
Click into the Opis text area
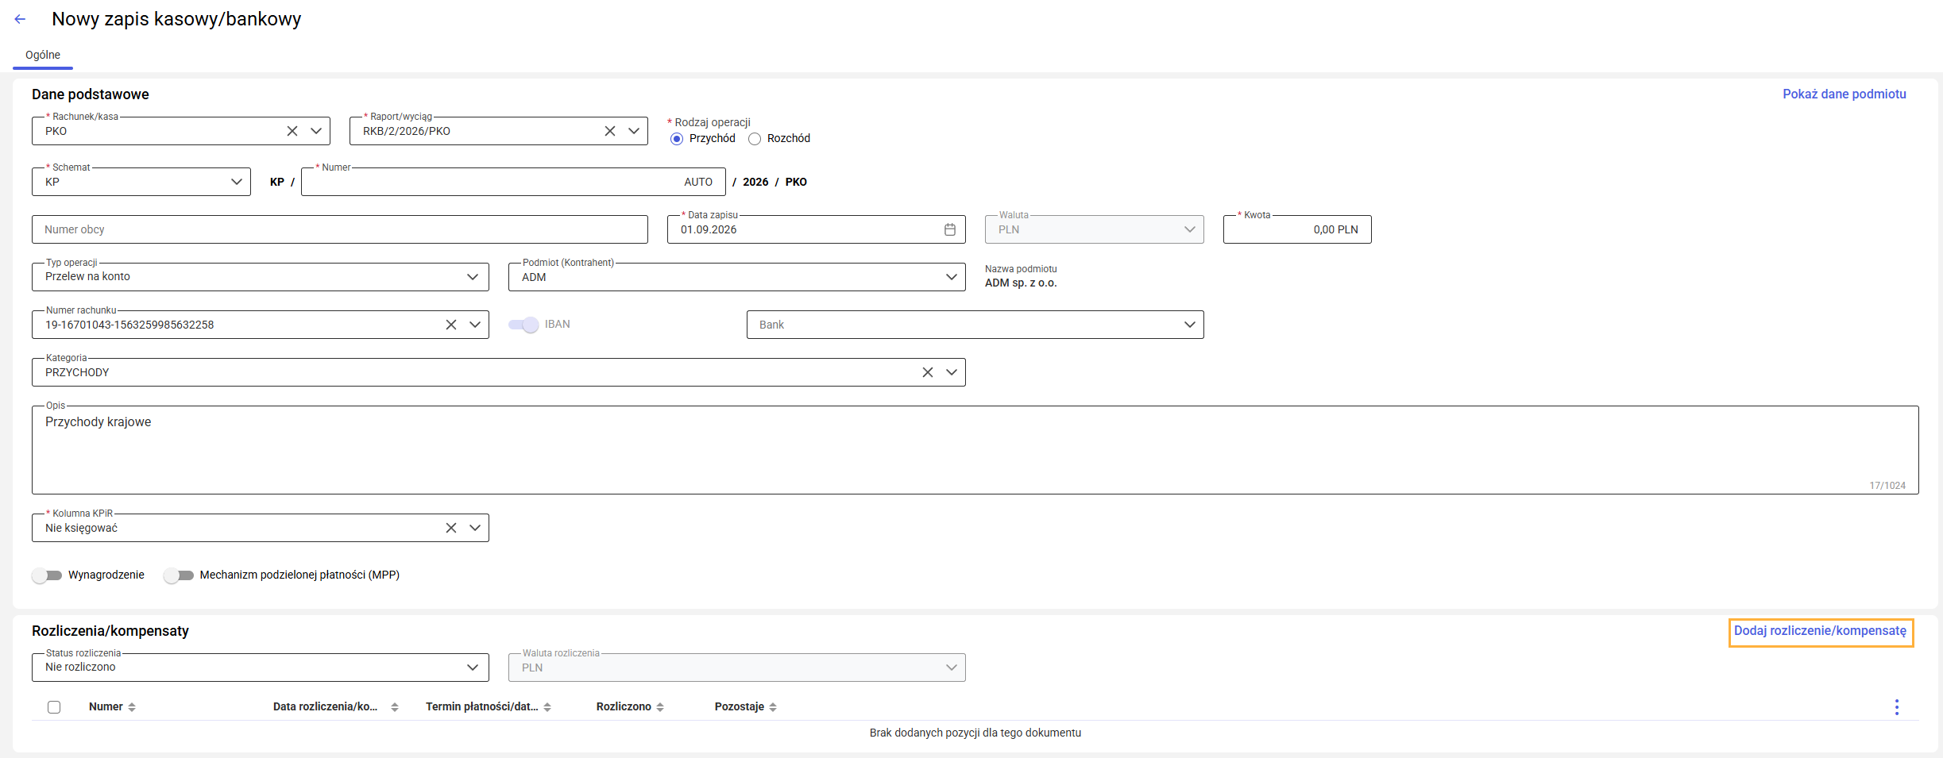click(975, 450)
